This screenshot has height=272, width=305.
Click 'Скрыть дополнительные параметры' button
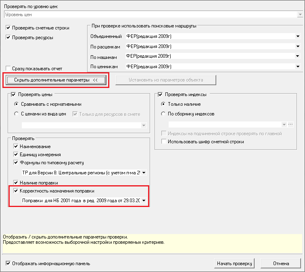coord(56,80)
